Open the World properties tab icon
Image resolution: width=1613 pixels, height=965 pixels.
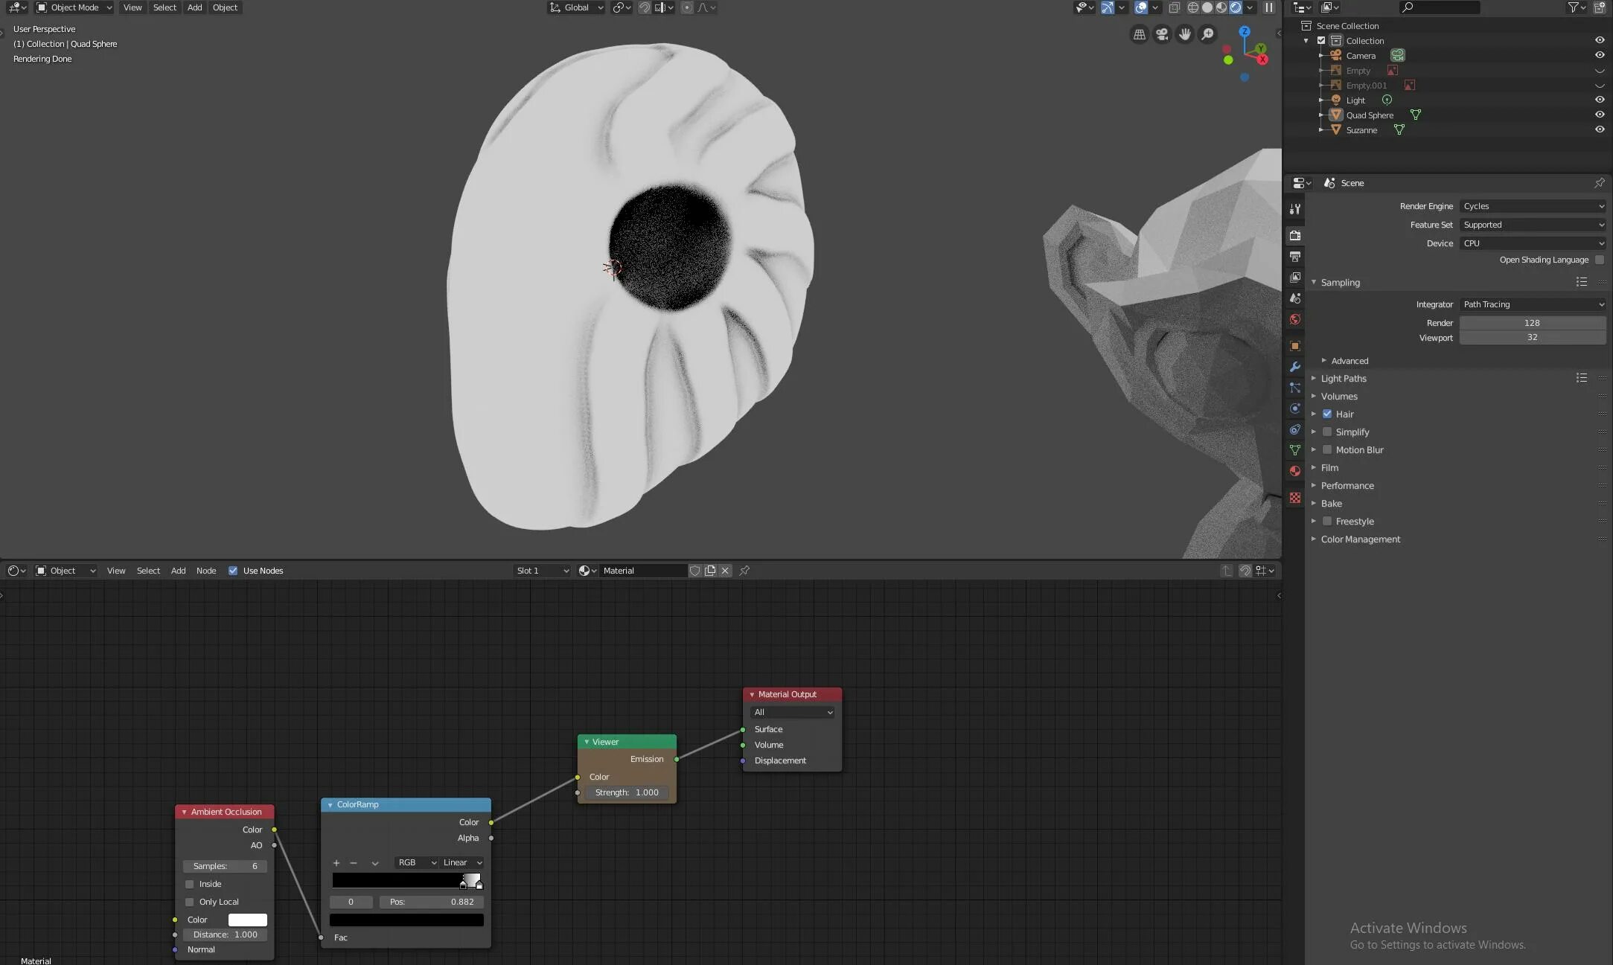[1295, 319]
